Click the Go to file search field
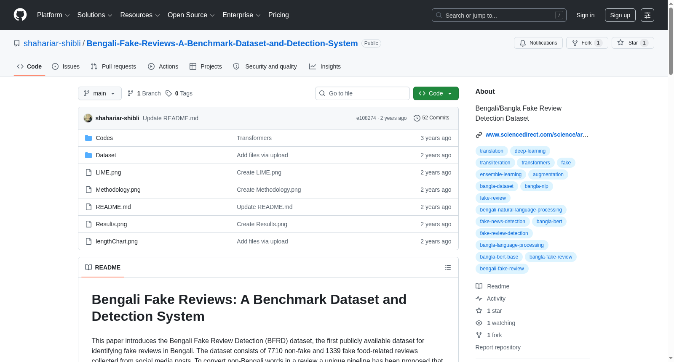674x362 pixels. tap(362, 93)
